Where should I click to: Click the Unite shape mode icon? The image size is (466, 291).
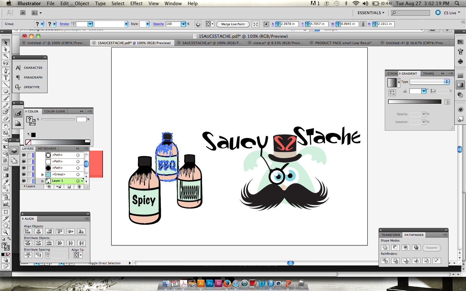[385, 247]
